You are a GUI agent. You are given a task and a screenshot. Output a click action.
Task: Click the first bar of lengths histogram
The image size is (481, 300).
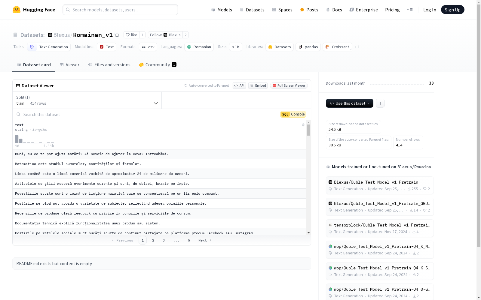point(17,139)
